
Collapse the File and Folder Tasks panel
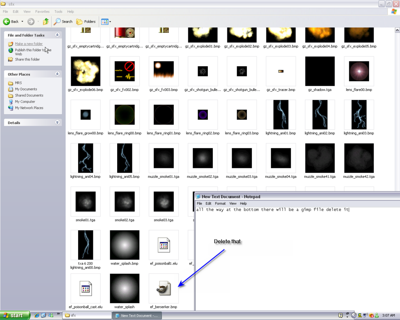(x=57, y=35)
